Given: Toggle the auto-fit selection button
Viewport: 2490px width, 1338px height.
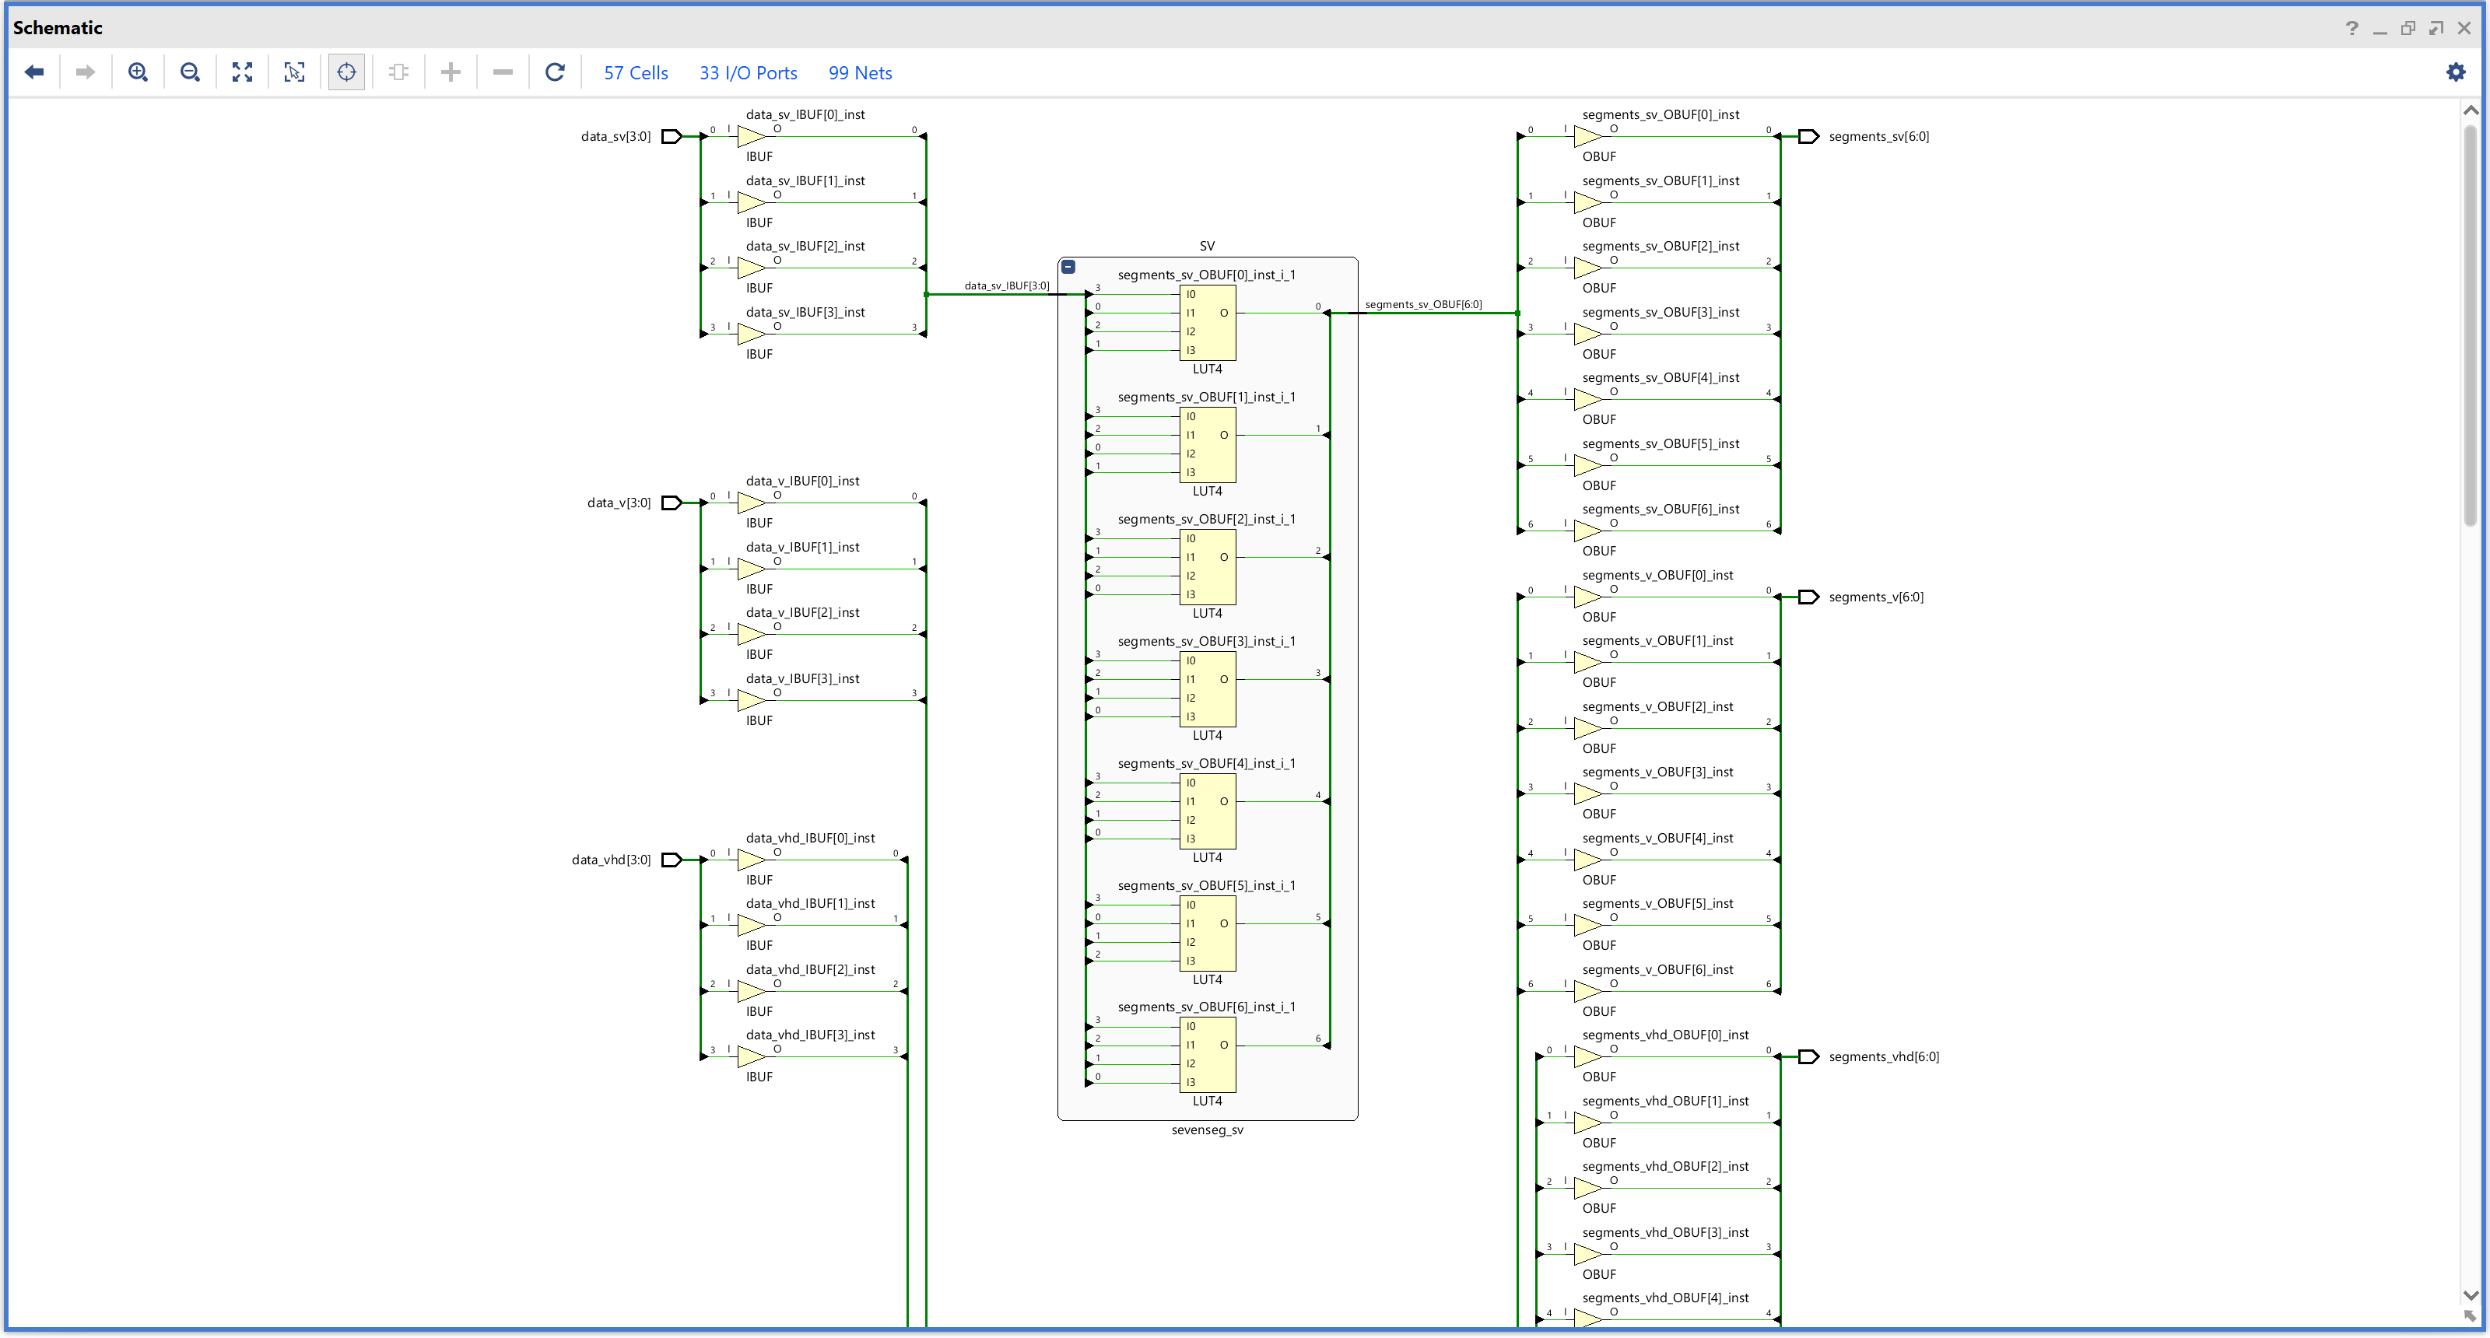Looking at the screenshot, I should [346, 72].
